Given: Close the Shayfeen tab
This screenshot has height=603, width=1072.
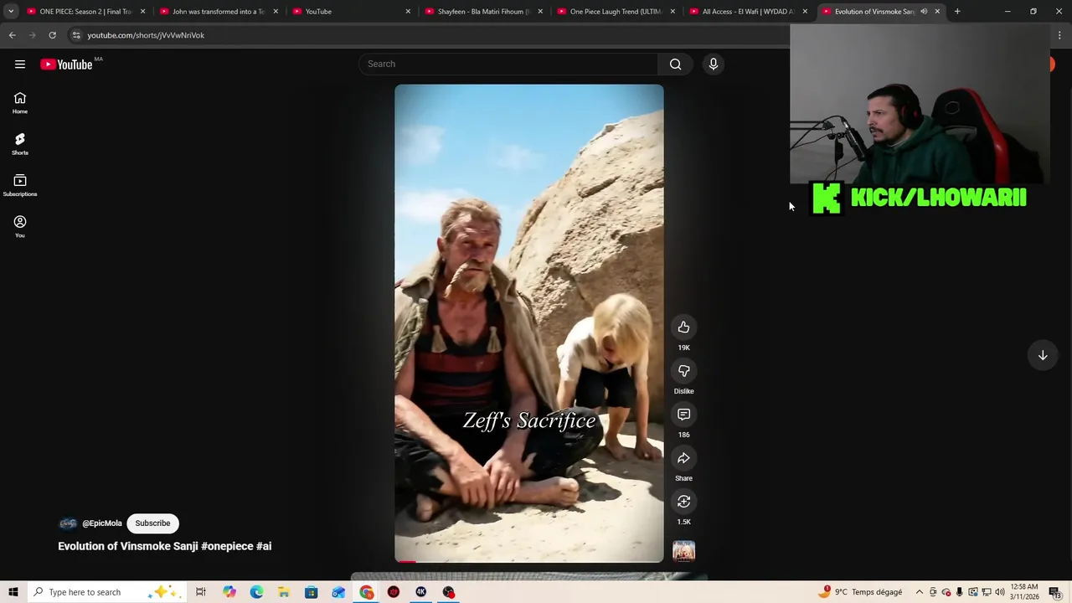Looking at the screenshot, I should coord(540,12).
